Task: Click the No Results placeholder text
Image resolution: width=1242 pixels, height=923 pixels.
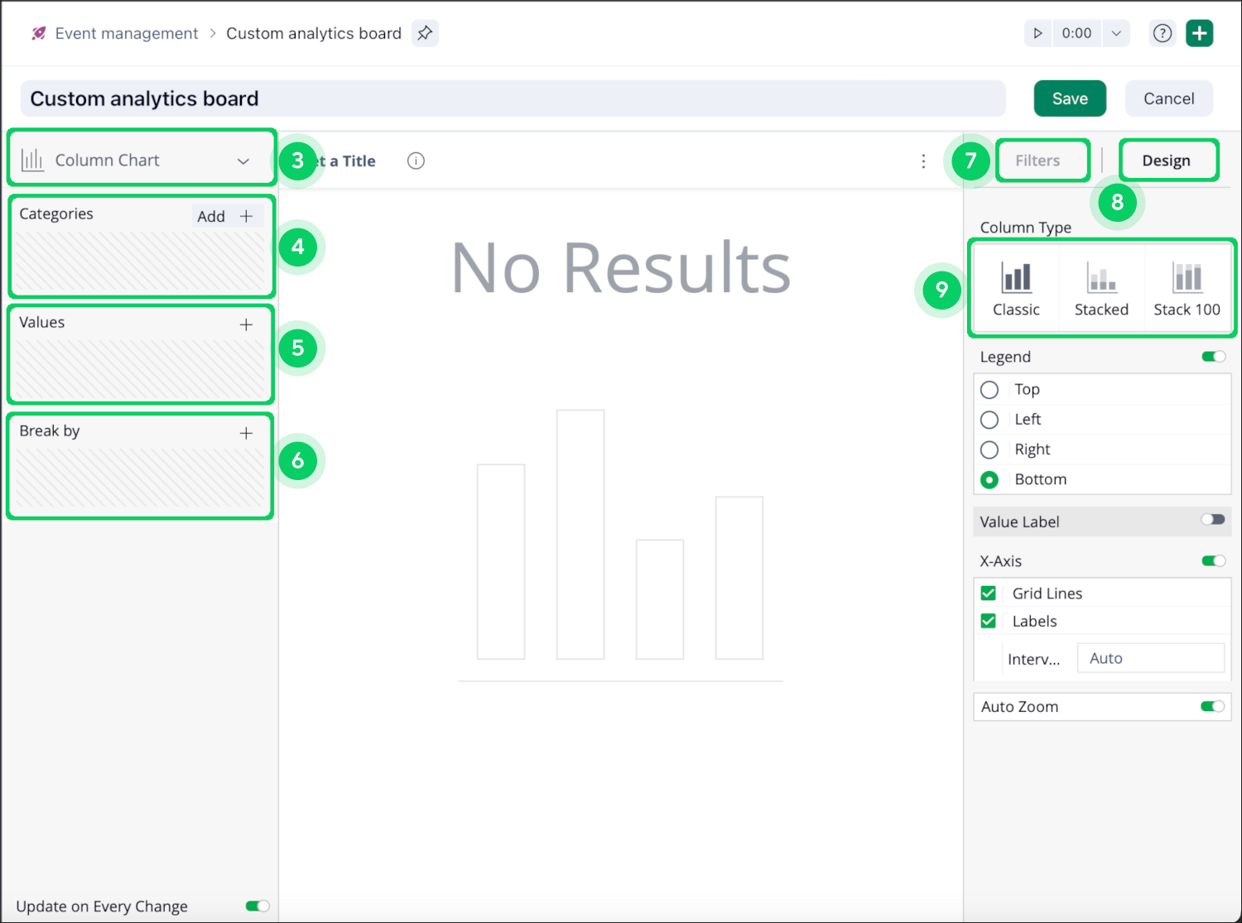Action: point(621,267)
